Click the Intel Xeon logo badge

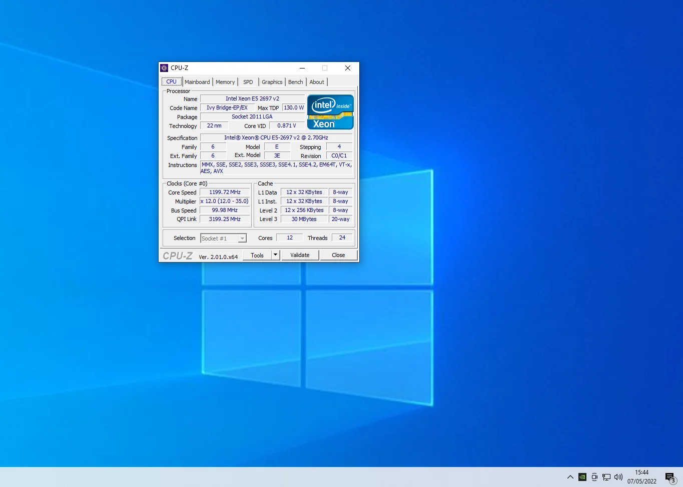pyautogui.click(x=330, y=112)
